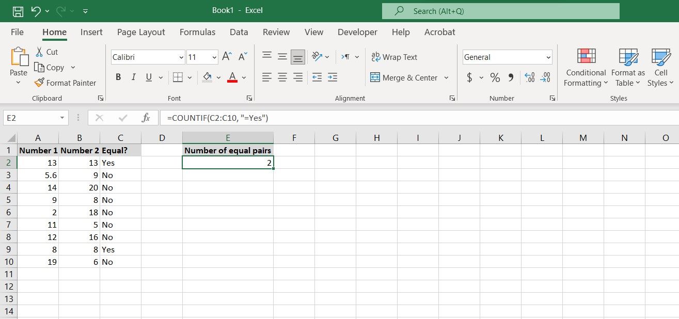Open the Developer ribbon tab
The image size is (679, 319).
point(357,32)
